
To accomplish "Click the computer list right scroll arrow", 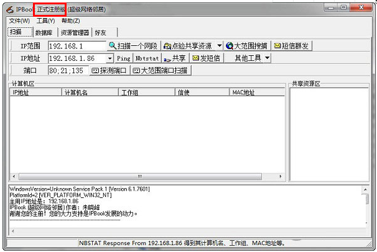I will 281,176.
